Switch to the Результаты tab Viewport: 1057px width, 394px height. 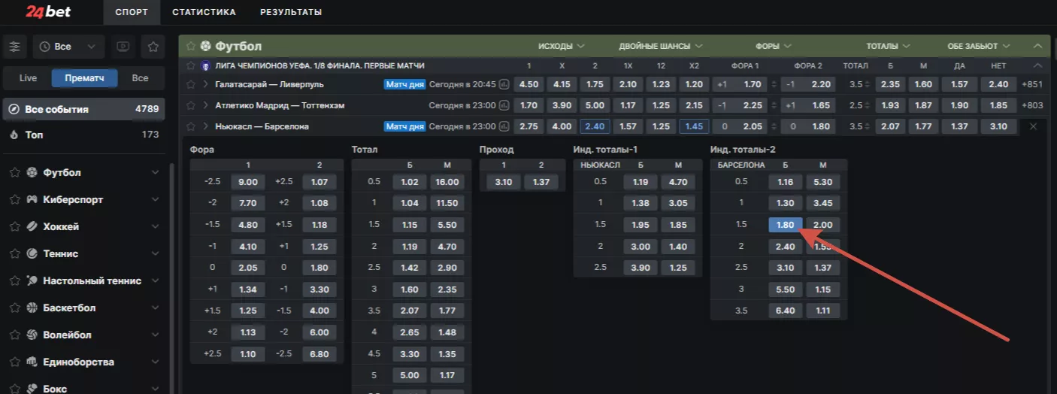point(291,12)
